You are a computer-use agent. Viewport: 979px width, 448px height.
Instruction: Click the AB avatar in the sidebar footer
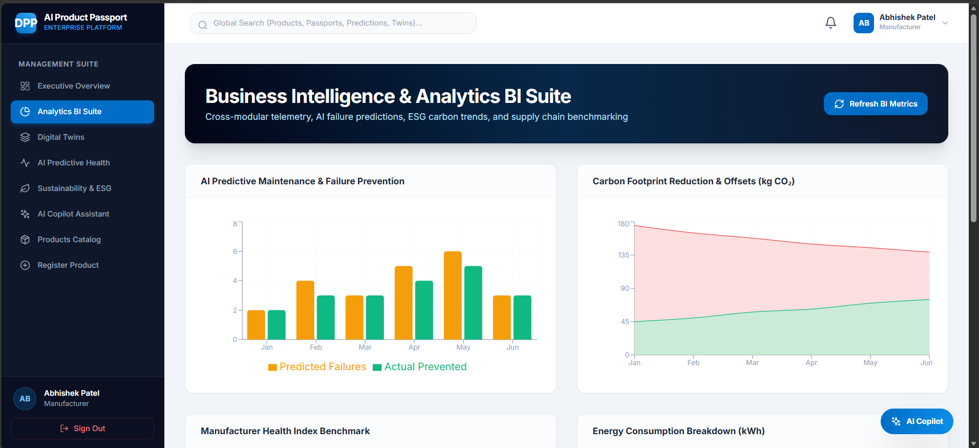coord(25,398)
